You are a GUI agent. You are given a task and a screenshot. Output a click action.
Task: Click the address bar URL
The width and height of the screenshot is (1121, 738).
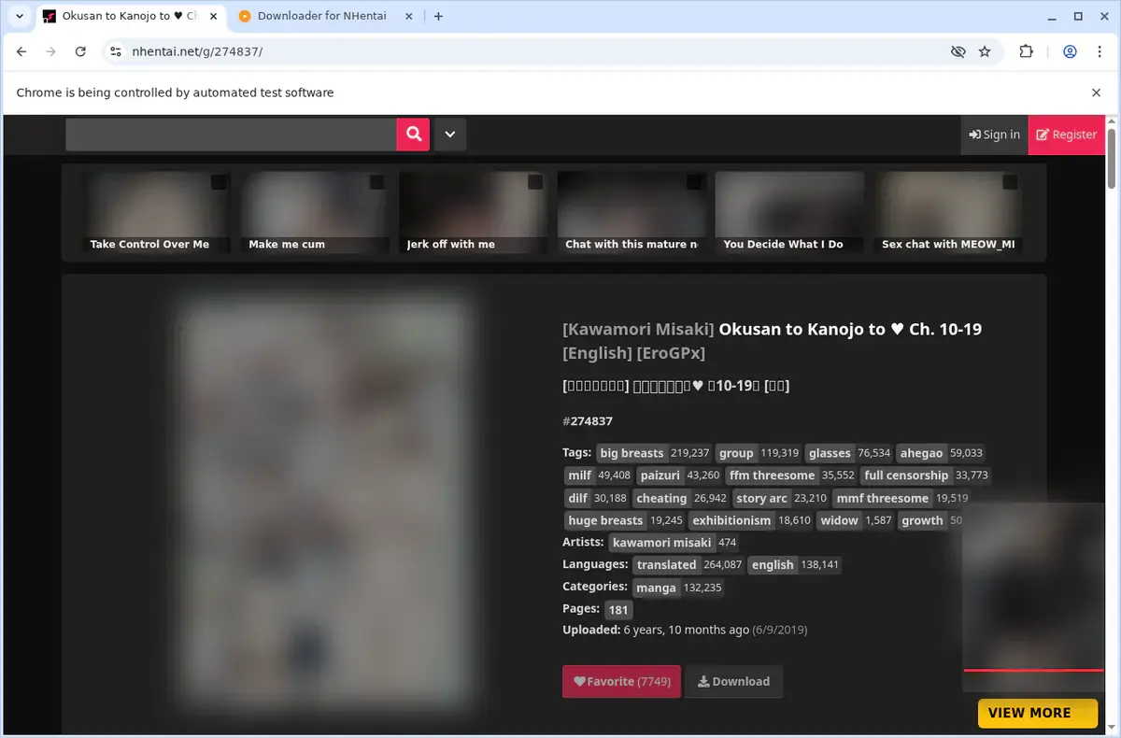coord(197,51)
